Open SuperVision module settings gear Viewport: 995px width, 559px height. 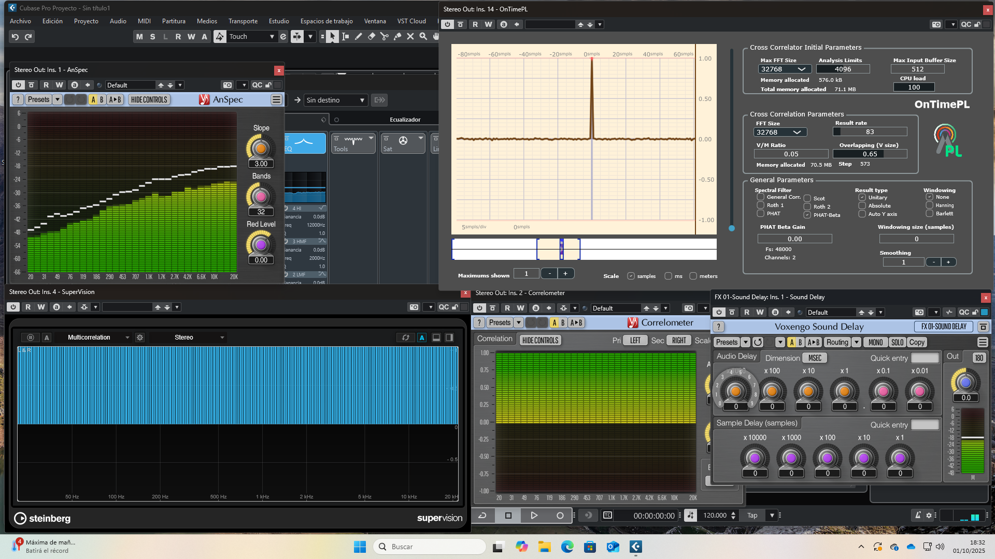tap(140, 337)
